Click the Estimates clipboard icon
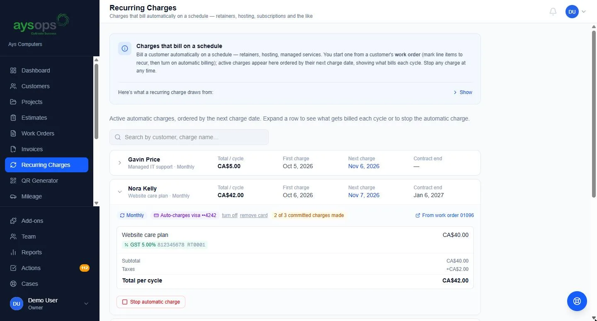This screenshot has width=597, height=321. [x=13, y=118]
